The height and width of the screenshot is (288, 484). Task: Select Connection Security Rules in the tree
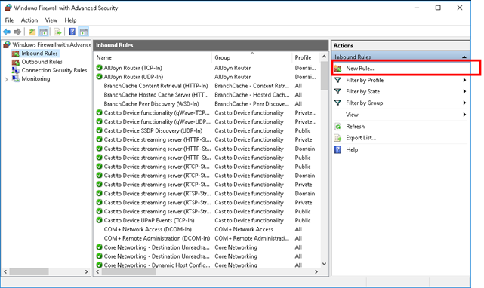[x=54, y=70]
